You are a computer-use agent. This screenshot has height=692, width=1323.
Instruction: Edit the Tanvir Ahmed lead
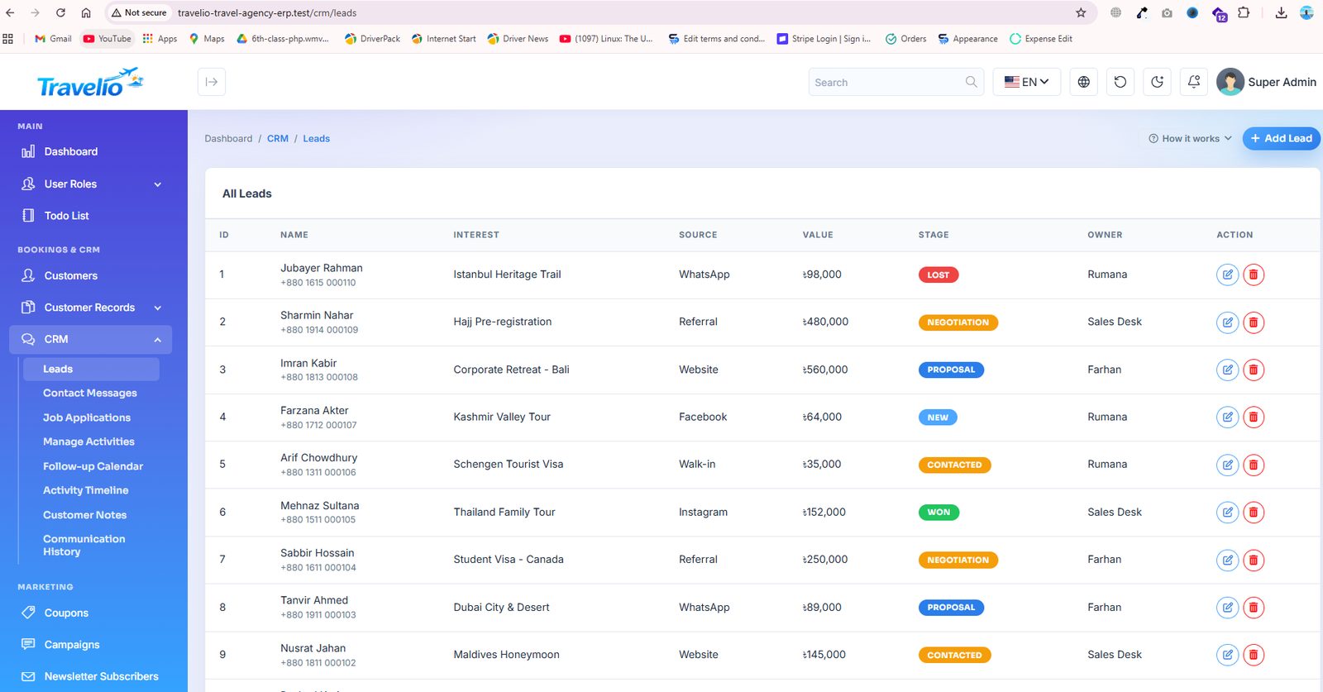point(1227,608)
